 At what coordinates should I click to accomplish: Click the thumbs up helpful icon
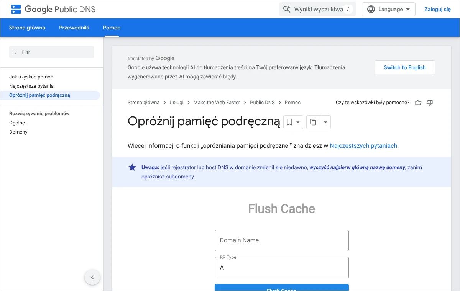pyautogui.click(x=418, y=102)
